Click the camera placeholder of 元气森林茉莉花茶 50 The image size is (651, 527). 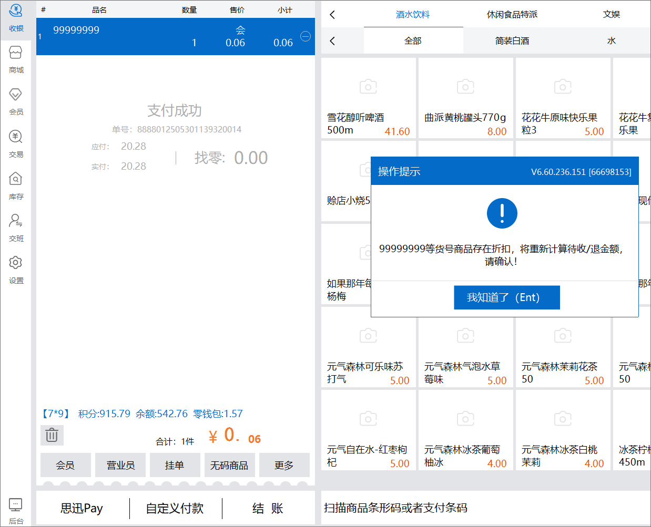(x=563, y=335)
